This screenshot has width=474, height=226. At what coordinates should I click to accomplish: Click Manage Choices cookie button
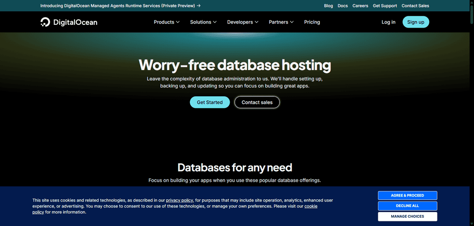407,216
